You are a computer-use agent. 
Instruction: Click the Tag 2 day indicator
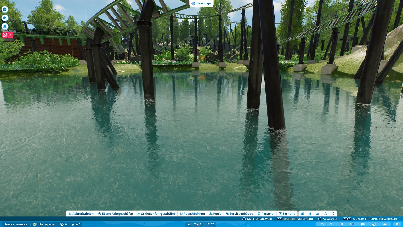(x=198, y=224)
